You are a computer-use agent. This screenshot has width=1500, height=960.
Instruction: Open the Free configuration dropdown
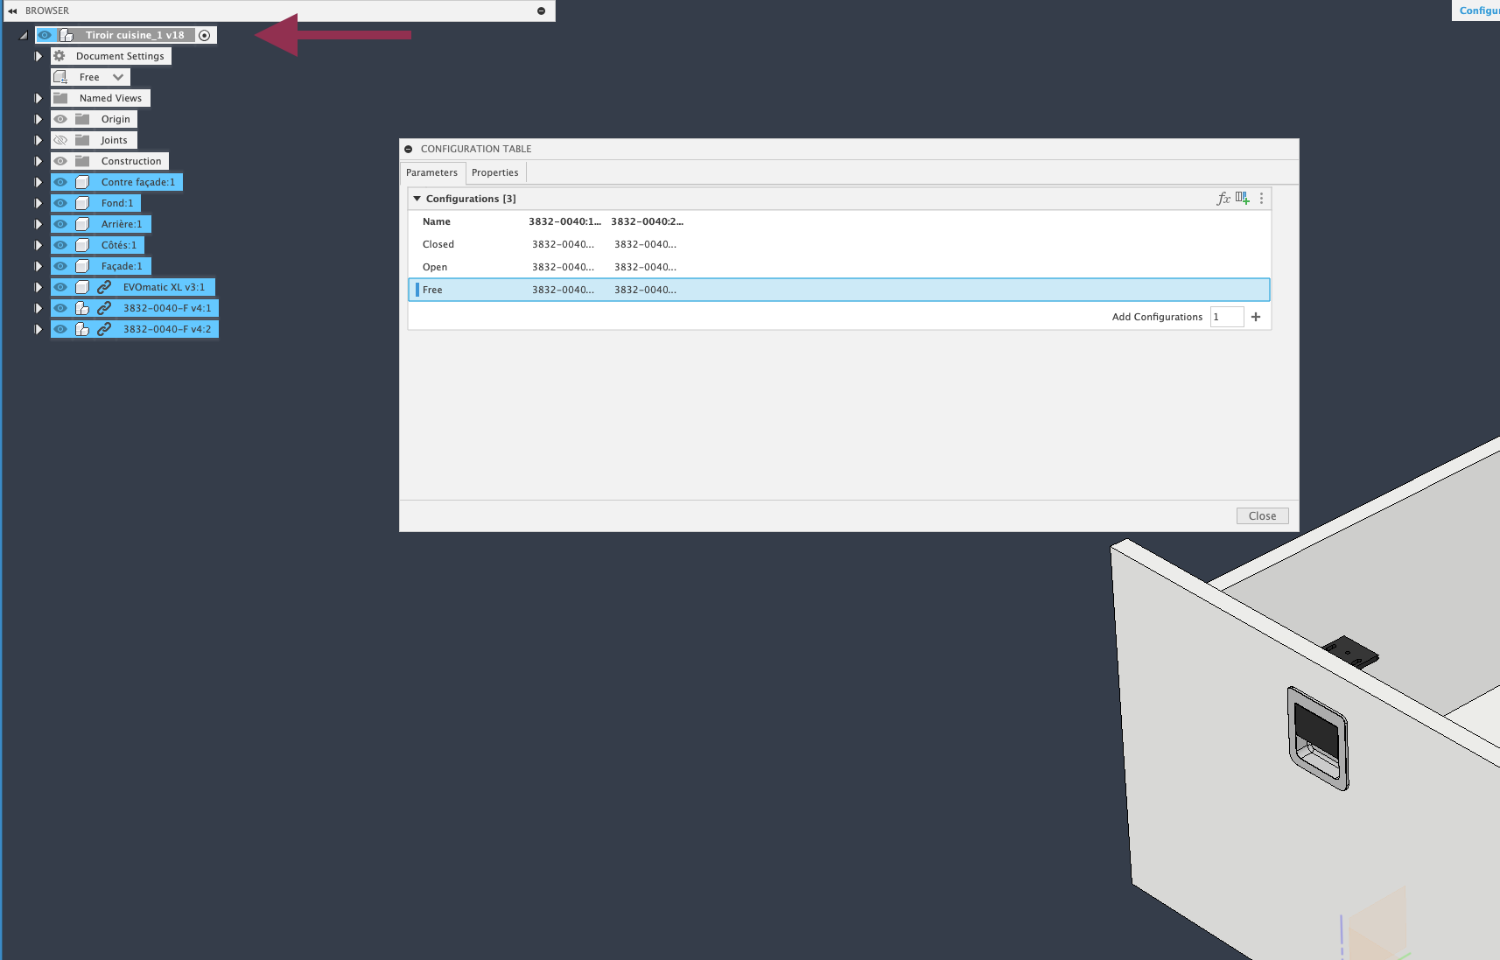118,76
